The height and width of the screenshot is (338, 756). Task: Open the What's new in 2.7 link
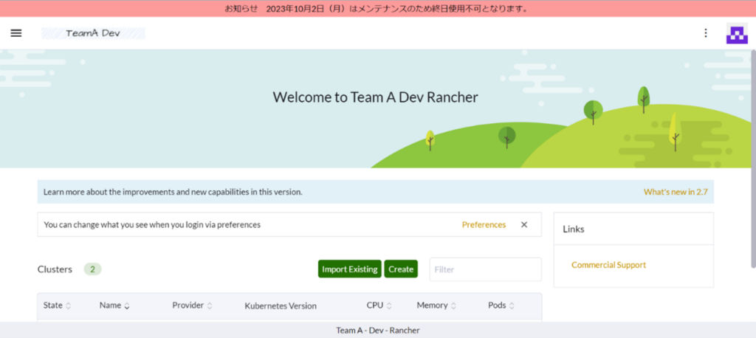675,192
